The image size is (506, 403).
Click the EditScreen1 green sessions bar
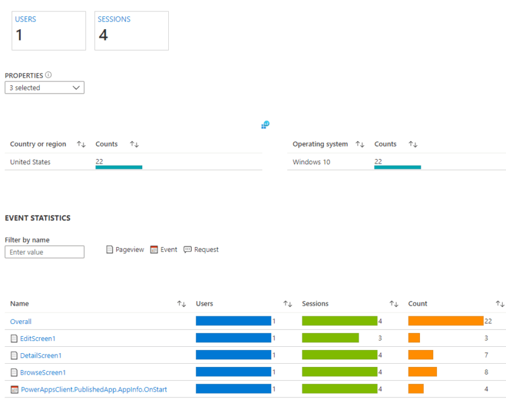coord(330,337)
